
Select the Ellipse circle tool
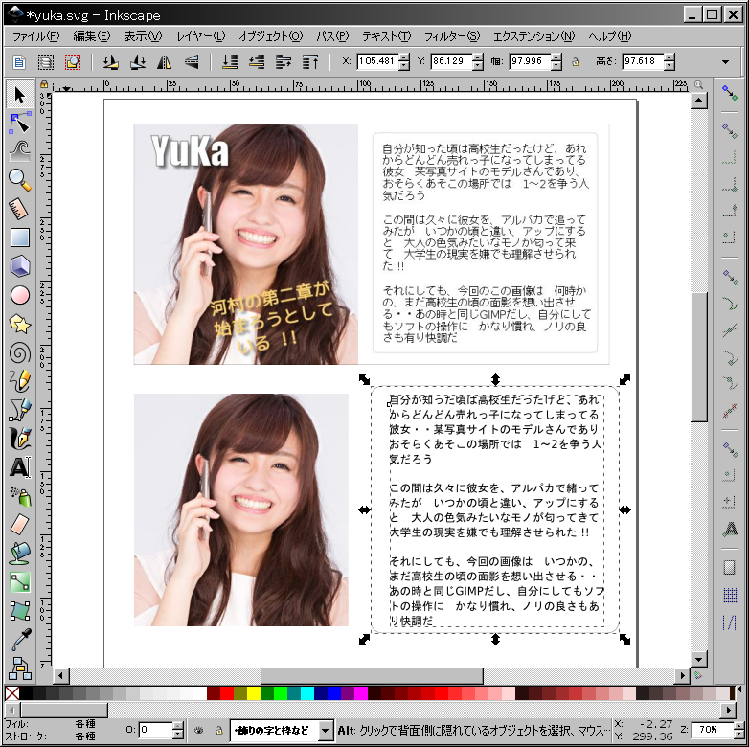[x=20, y=295]
